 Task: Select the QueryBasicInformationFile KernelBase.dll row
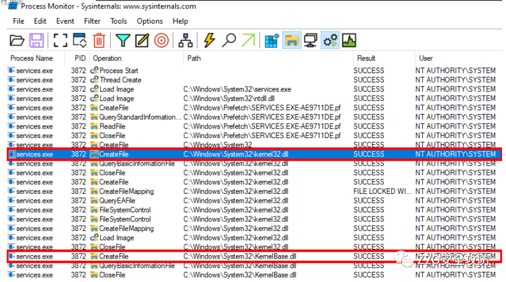coord(254,266)
